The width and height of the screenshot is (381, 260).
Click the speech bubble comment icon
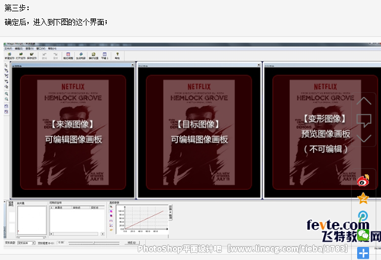[364, 120]
